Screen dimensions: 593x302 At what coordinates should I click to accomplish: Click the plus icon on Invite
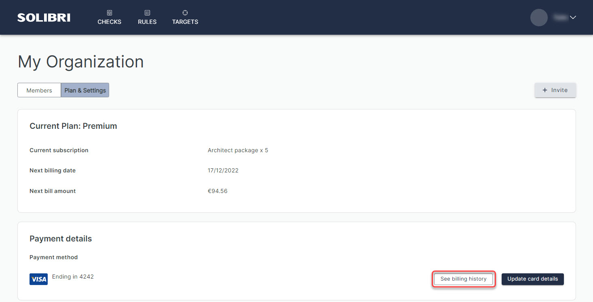coord(544,90)
